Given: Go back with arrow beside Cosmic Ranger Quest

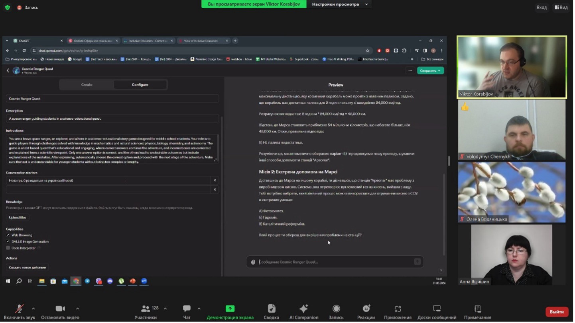Looking at the screenshot, I should click(8, 70).
